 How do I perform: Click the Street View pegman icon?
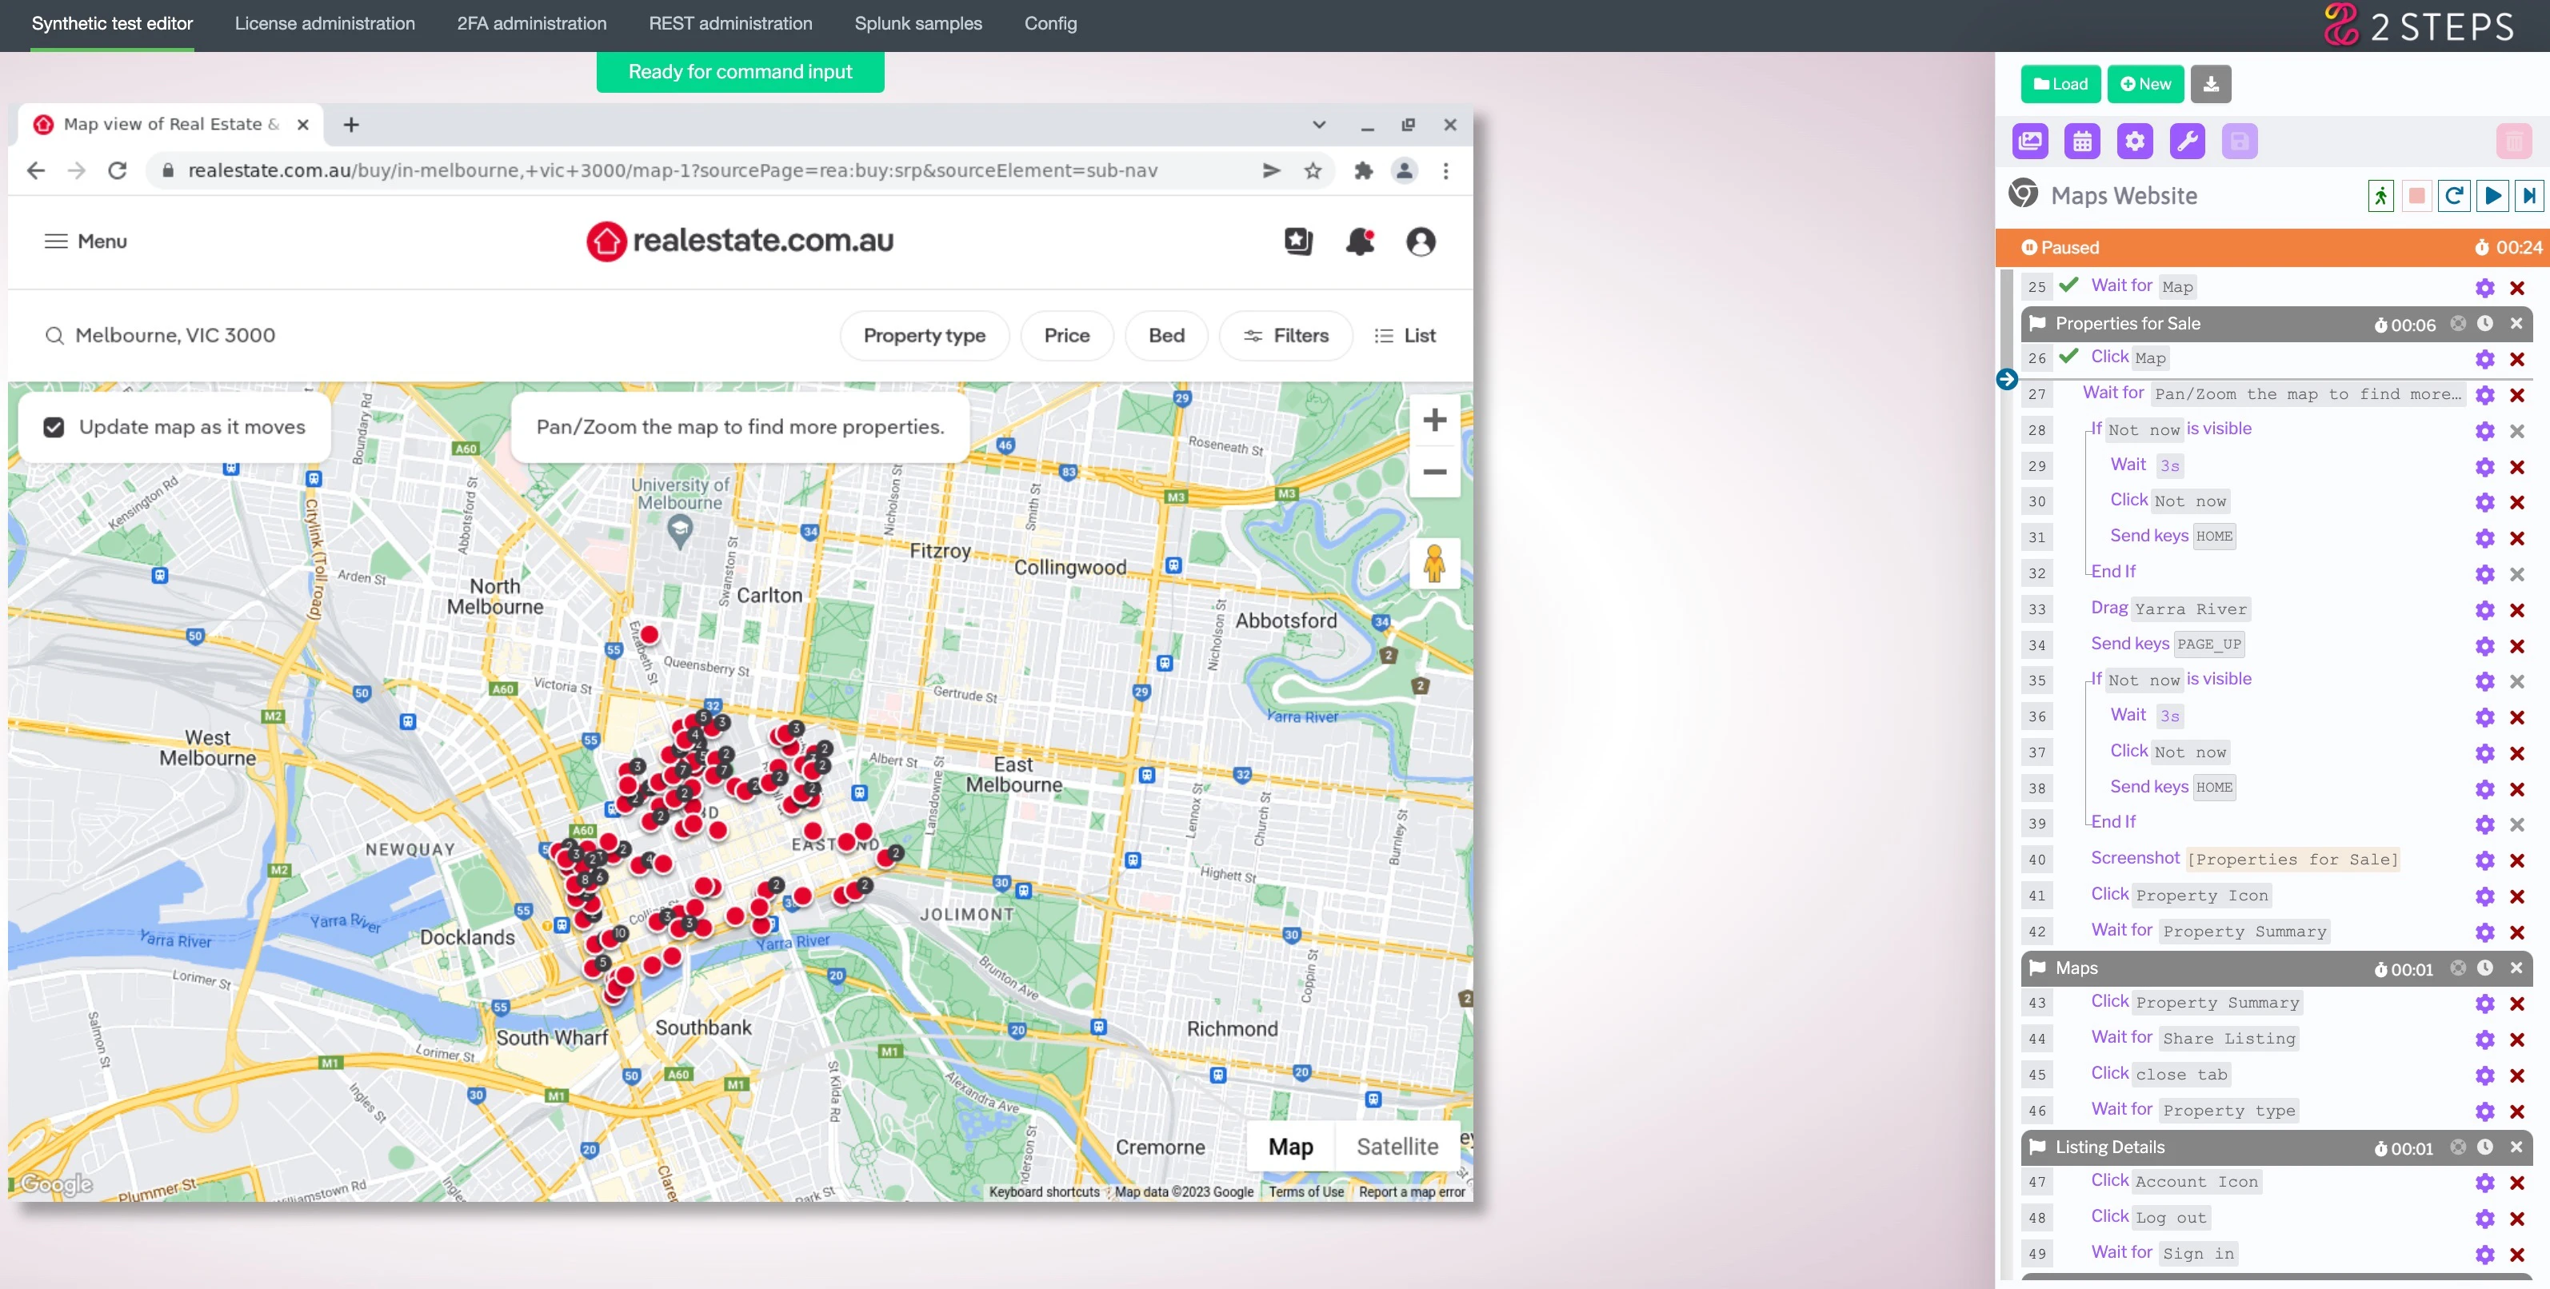pos(1433,564)
